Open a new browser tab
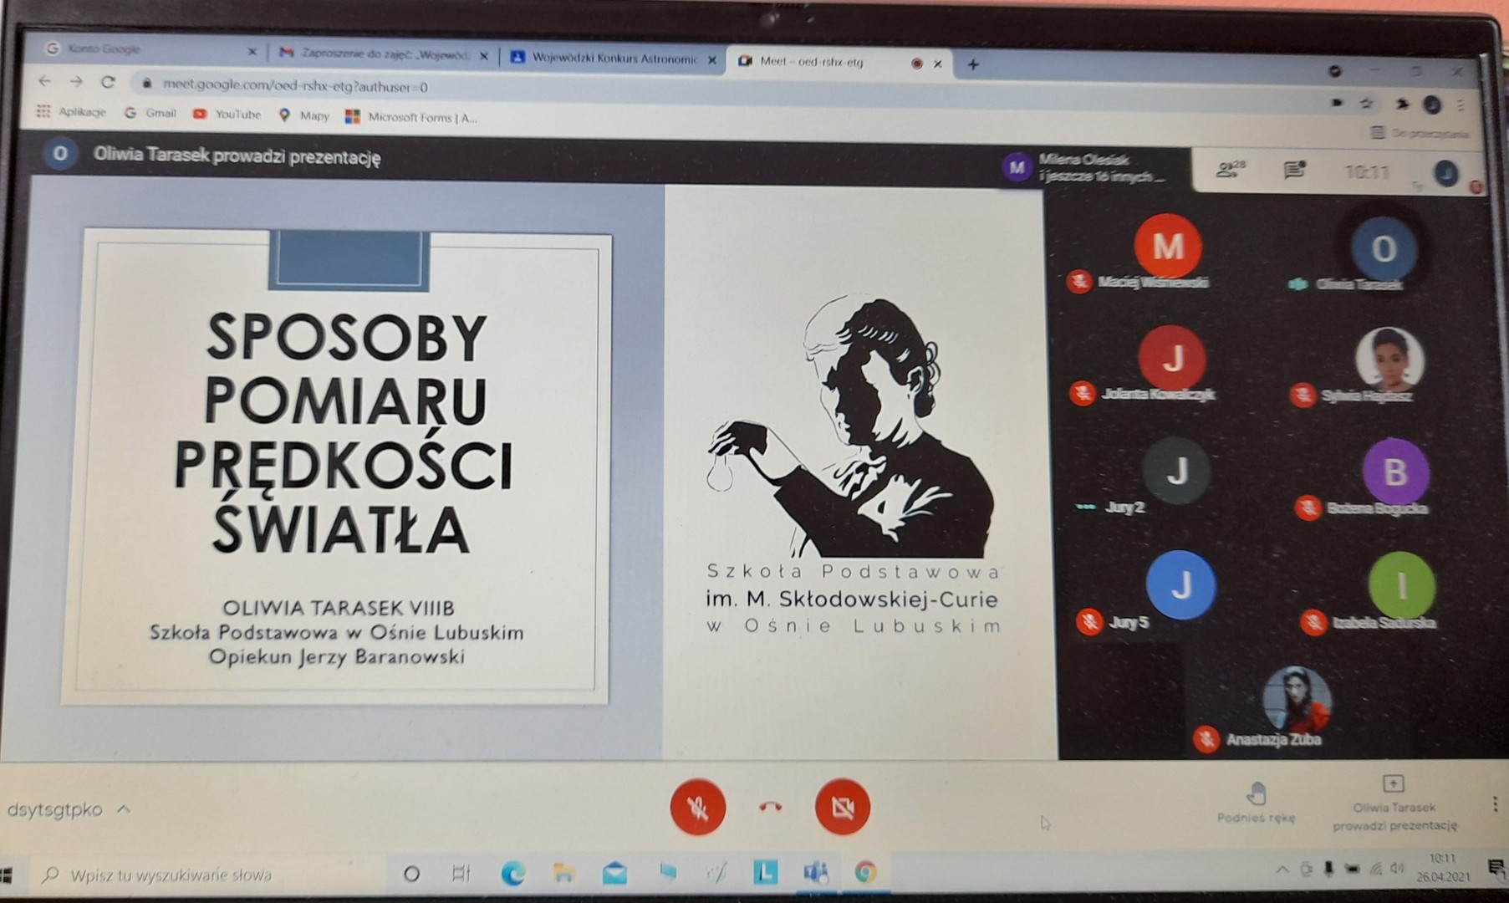The width and height of the screenshot is (1509, 903). click(x=973, y=64)
